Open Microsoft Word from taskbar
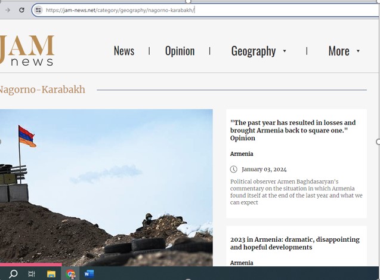380x280 pixels. [89, 274]
